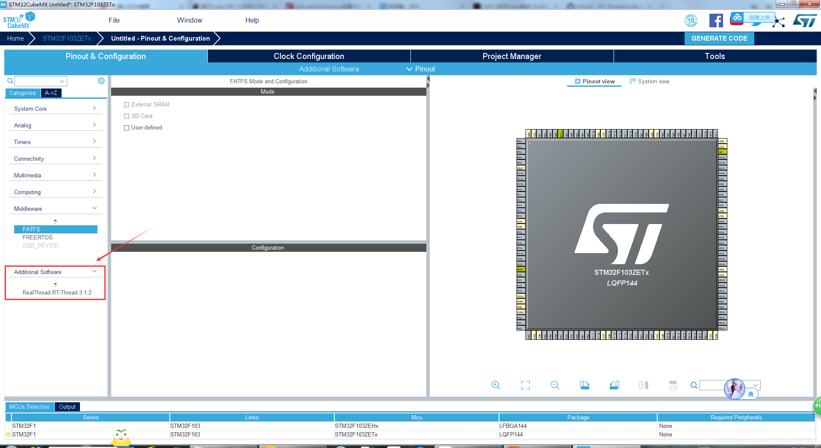
Task: Zoom out of the chip pinout
Action: tap(555, 385)
